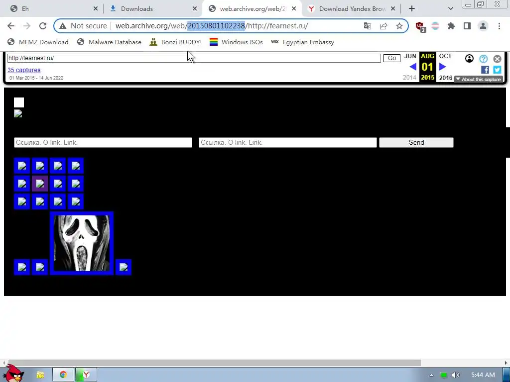Viewport: 510px width, 382px height.
Task: Click the first Ссылка link input field
Action: pos(103,142)
